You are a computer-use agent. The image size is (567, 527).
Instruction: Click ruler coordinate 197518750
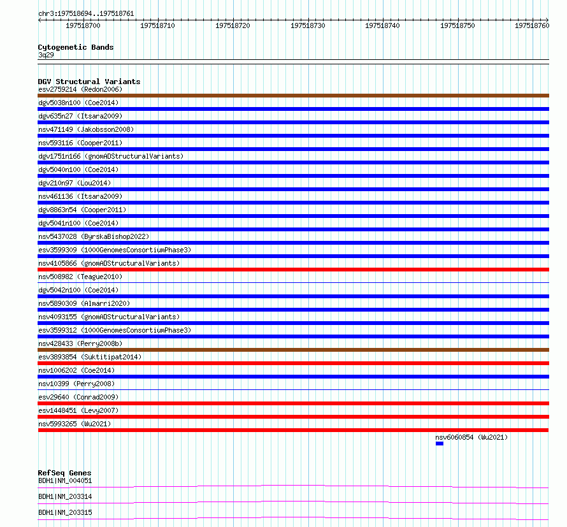(x=457, y=25)
